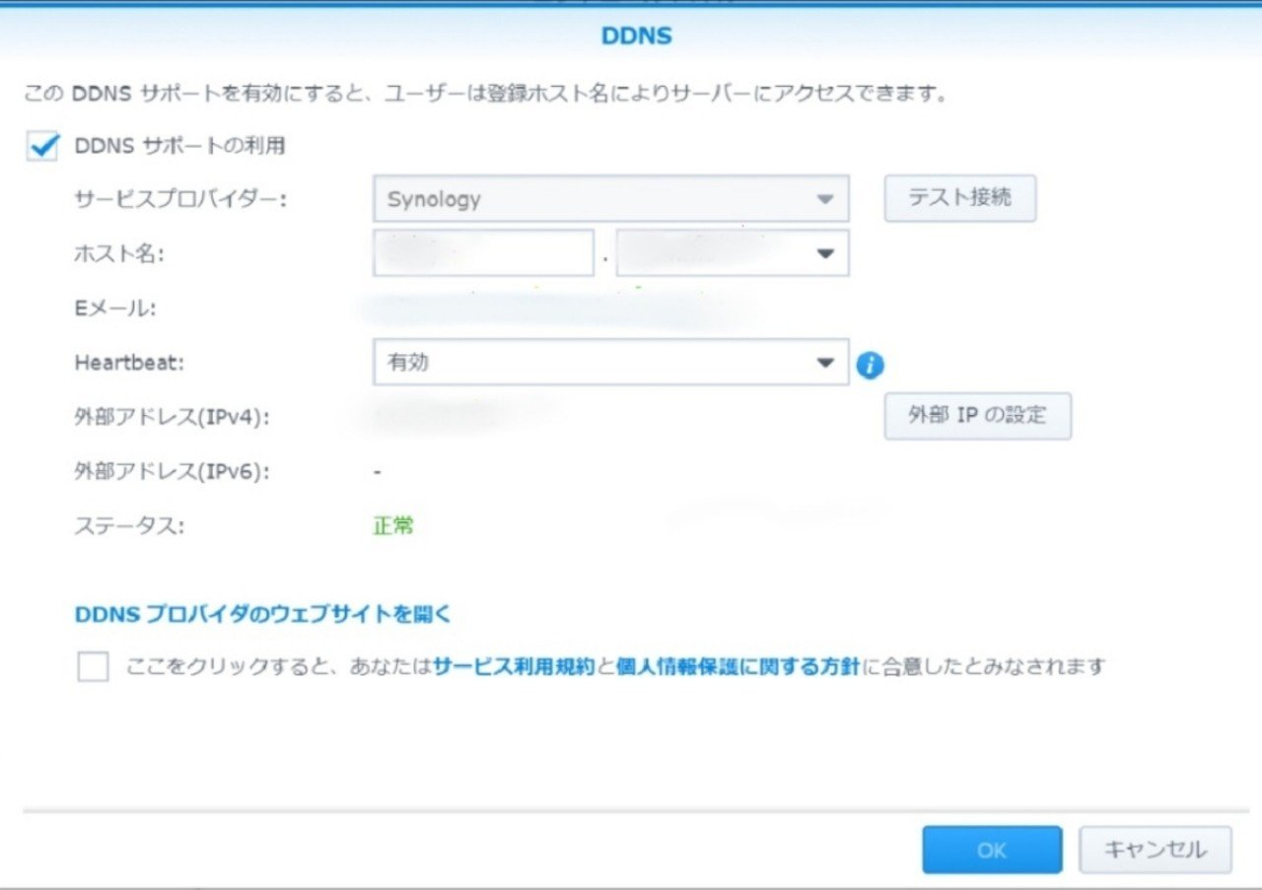This screenshot has height=890, width=1262.
Task: Click the ステータス: label
Action: [130, 525]
